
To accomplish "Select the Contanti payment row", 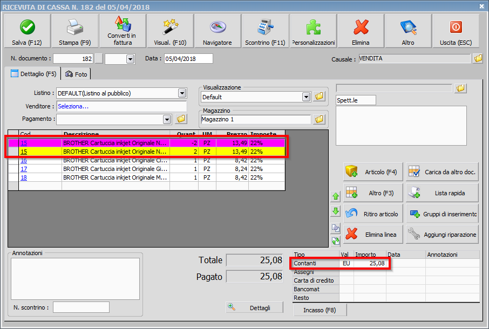I will pyautogui.click(x=386, y=263).
